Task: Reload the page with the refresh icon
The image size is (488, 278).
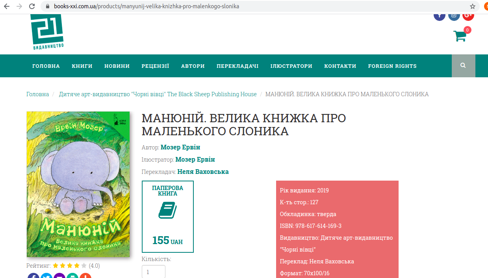Action: pyautogui.click(x=32, y=6)
